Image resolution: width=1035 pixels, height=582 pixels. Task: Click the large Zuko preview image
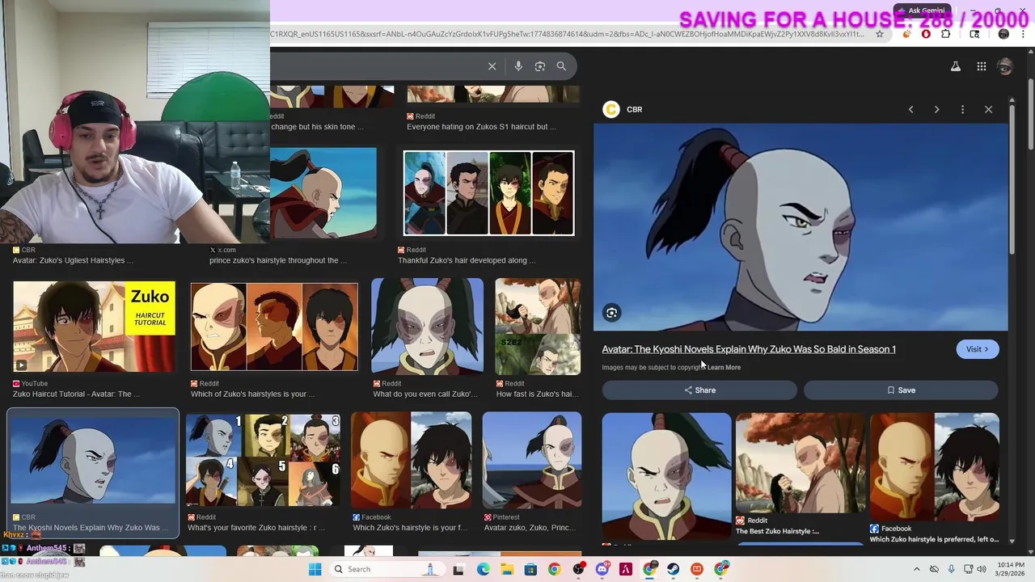click(801, 227)
